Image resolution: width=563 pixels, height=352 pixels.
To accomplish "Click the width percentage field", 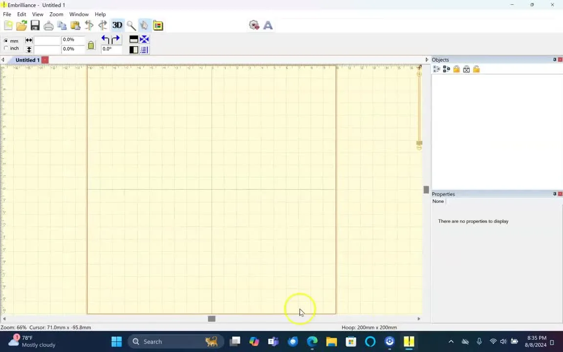I will pyautogui.click(x=73, y=40).
